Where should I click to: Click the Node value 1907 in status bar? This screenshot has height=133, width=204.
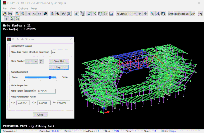click(x=117, y=131)
